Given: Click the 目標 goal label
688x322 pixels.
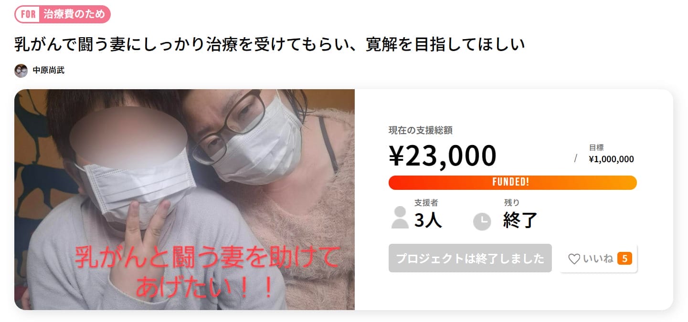Looking at the screenshot, I should click(x=596, y=147).
